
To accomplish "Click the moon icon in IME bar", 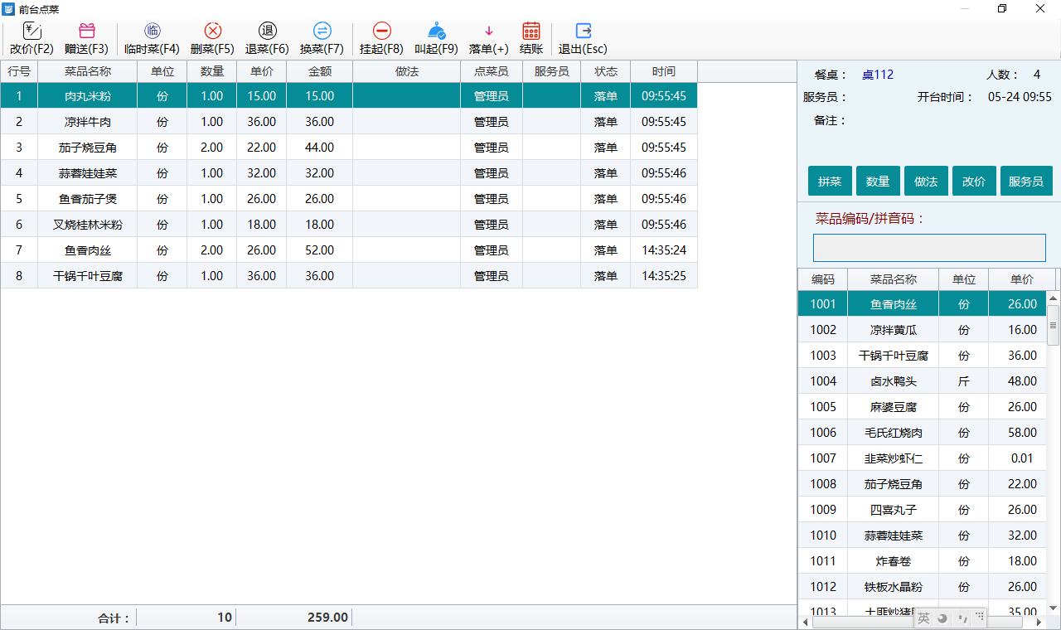I will pyautogui.click(x=942, y=618).
